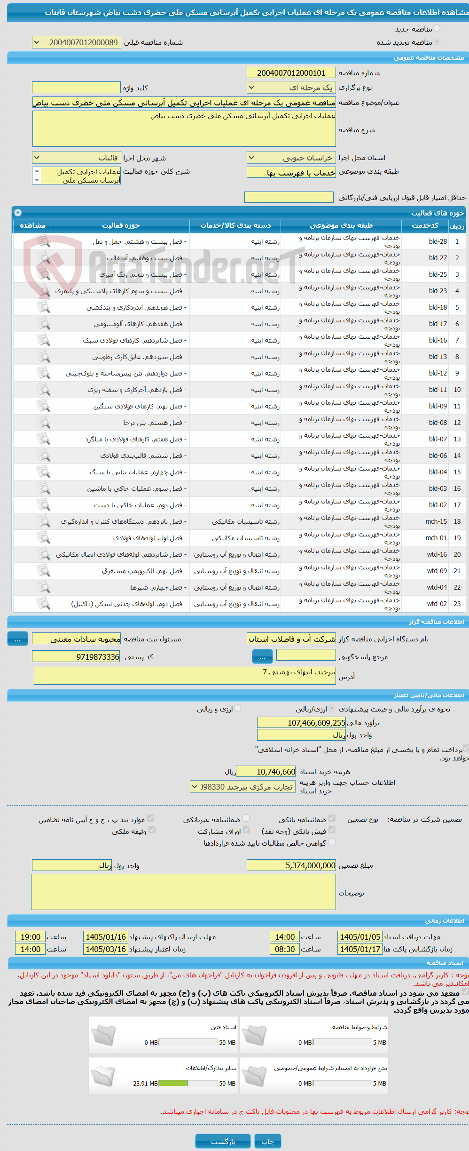Click کلید واژه input field
Screen dimensions: 469x1151
77,88
